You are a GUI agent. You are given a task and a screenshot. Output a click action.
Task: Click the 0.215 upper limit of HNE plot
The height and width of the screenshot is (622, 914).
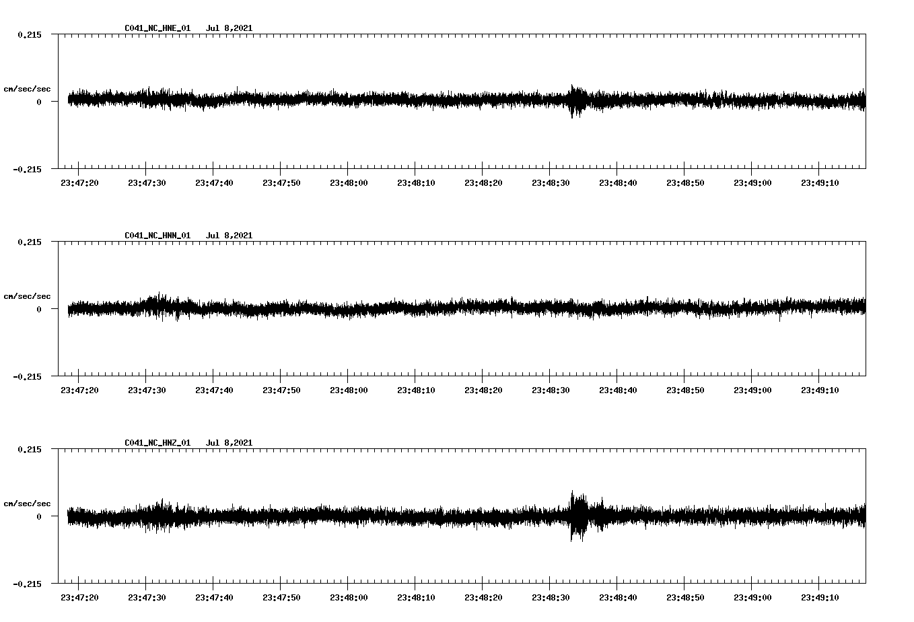tap(29, 35)
